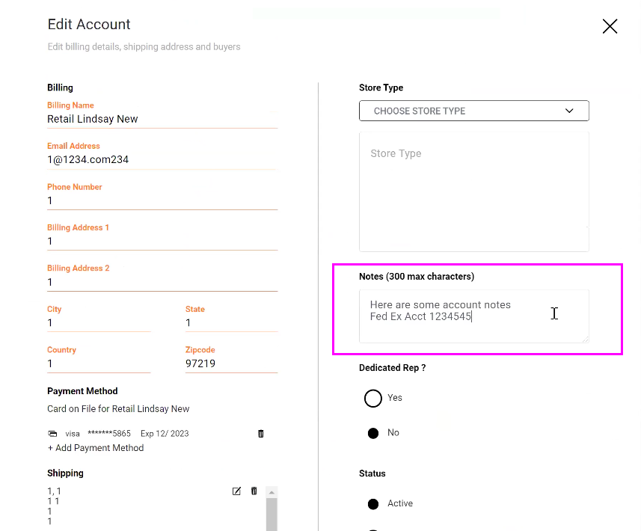Click the Shipping list scrollbar
This screenshot has height=531, width=641.
[x=272, y=515]
